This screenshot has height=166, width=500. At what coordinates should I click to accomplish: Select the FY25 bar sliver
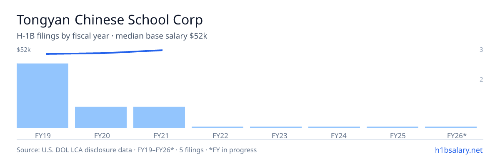point(392,127)
